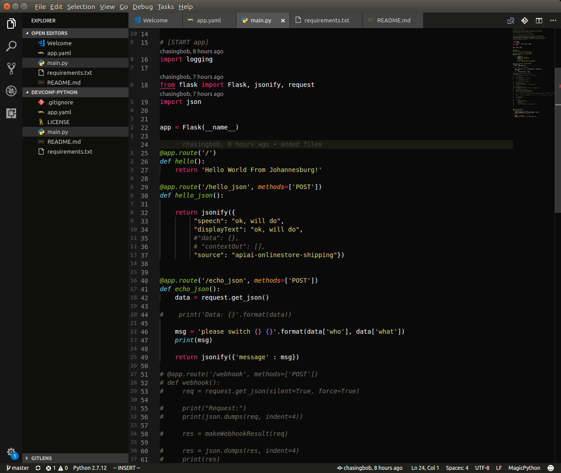The image size is (561, 473).
Task: Open the Settings gear at bottom left
Action: coord(11,452)
